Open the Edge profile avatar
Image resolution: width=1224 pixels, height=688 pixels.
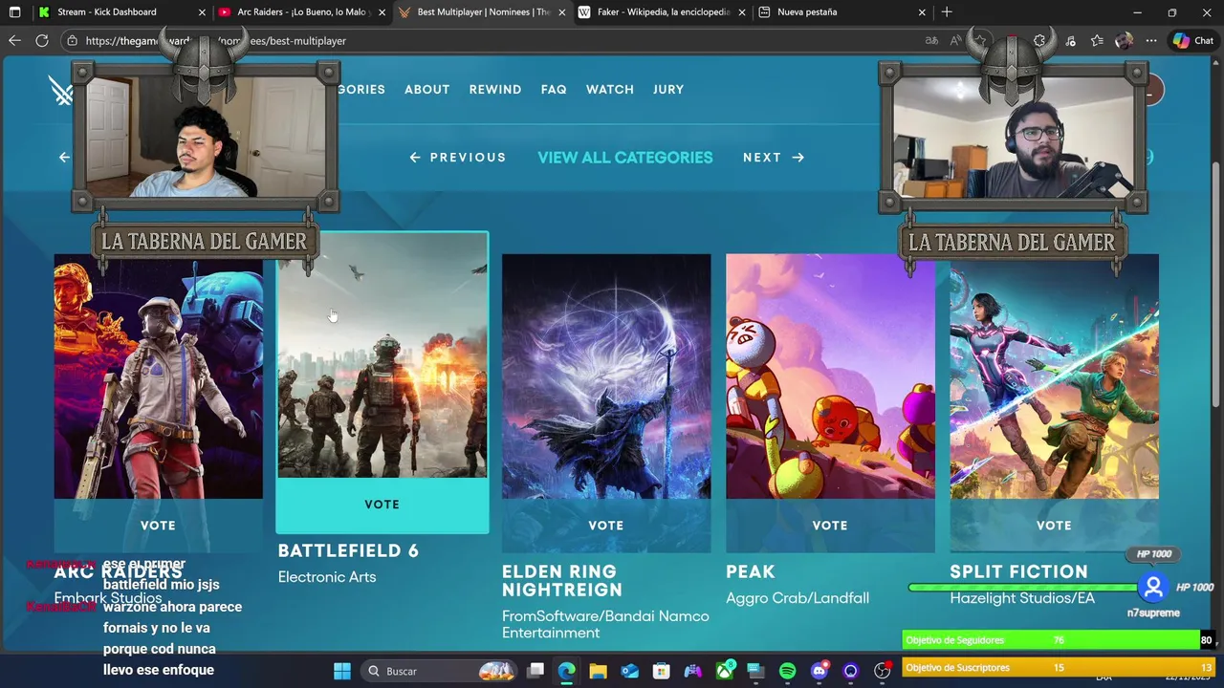[1124, 40]
